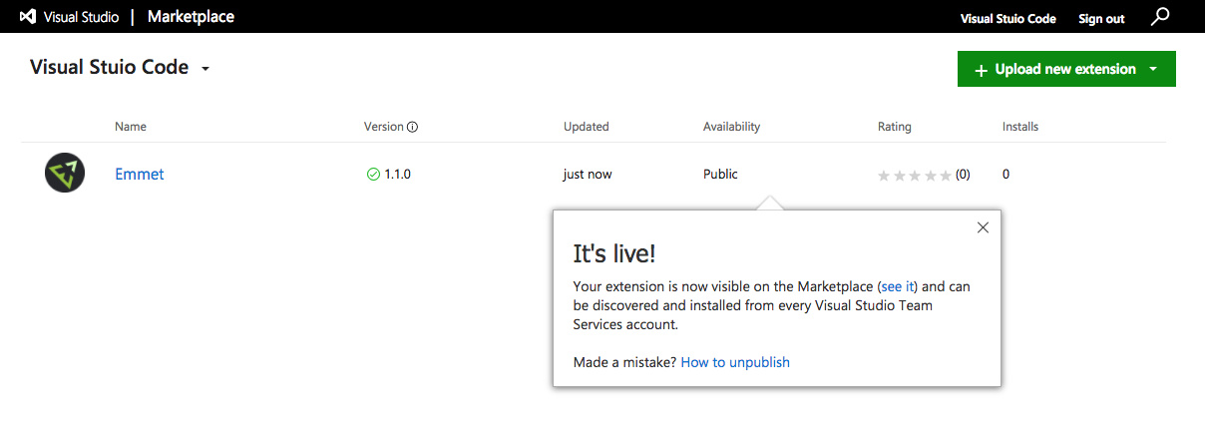Viewport: 1205px width, 428px height.
Task: Open the Marketplace header link
Action: (x=192, y=17)
